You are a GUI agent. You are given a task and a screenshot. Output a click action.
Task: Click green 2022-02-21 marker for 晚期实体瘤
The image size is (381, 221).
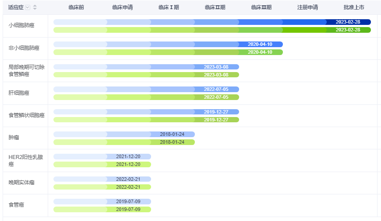[x=128, y=187]
